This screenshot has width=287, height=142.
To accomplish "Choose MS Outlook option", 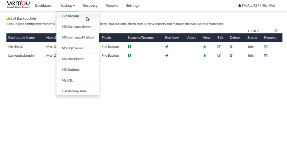I will coord(78,69).
